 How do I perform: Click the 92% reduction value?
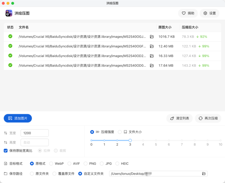click(x=204, y=37)
